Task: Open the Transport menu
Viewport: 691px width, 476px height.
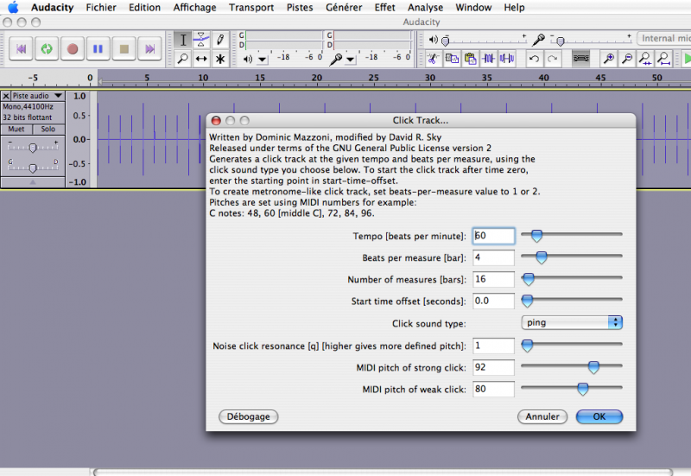Action: click(251, 8)
